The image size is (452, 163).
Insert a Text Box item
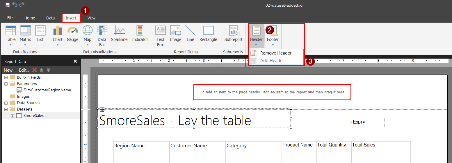pyautogui.click(x=160, y=36)
